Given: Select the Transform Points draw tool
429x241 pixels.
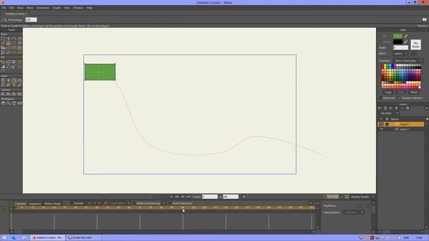Looking at the screenshot, I should [9, 39].
